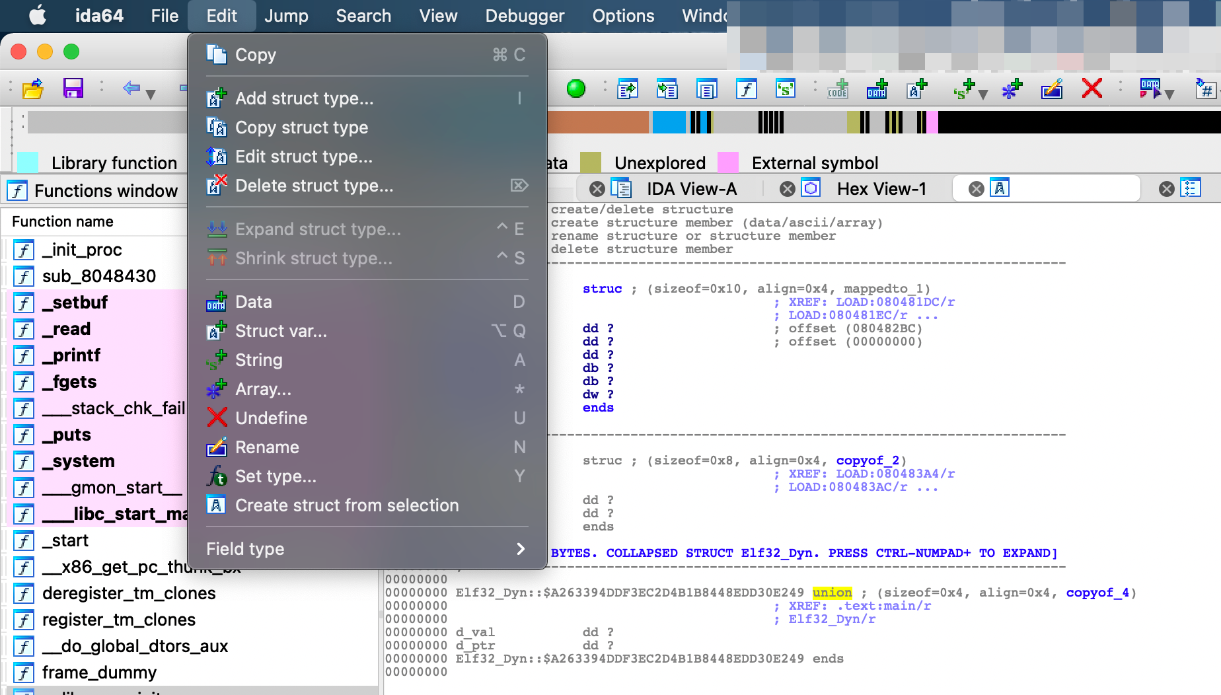This screenshot has width=1221, height=695.
Task: Click the copyof_2 struct link
Action: click(x=868, y=460)
